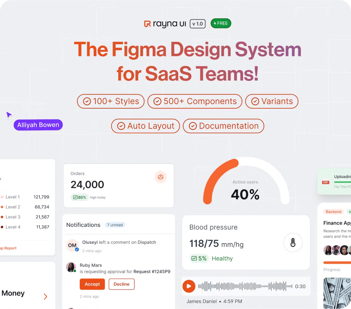Click the OM avatar in Notifications
Viewport: 351px width, 309px height.
point(72,245)
